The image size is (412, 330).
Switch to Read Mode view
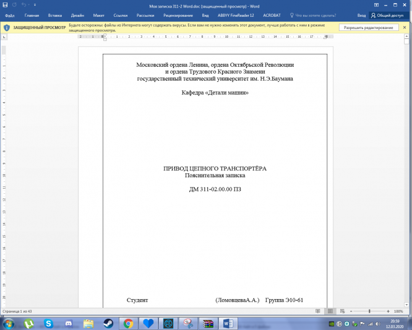pyautogui.click(x=318, y=311)
